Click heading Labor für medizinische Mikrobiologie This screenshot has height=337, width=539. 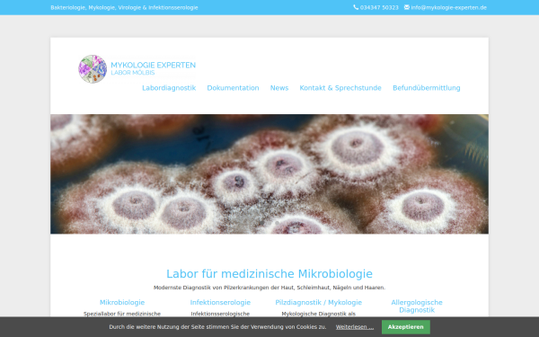269,274
